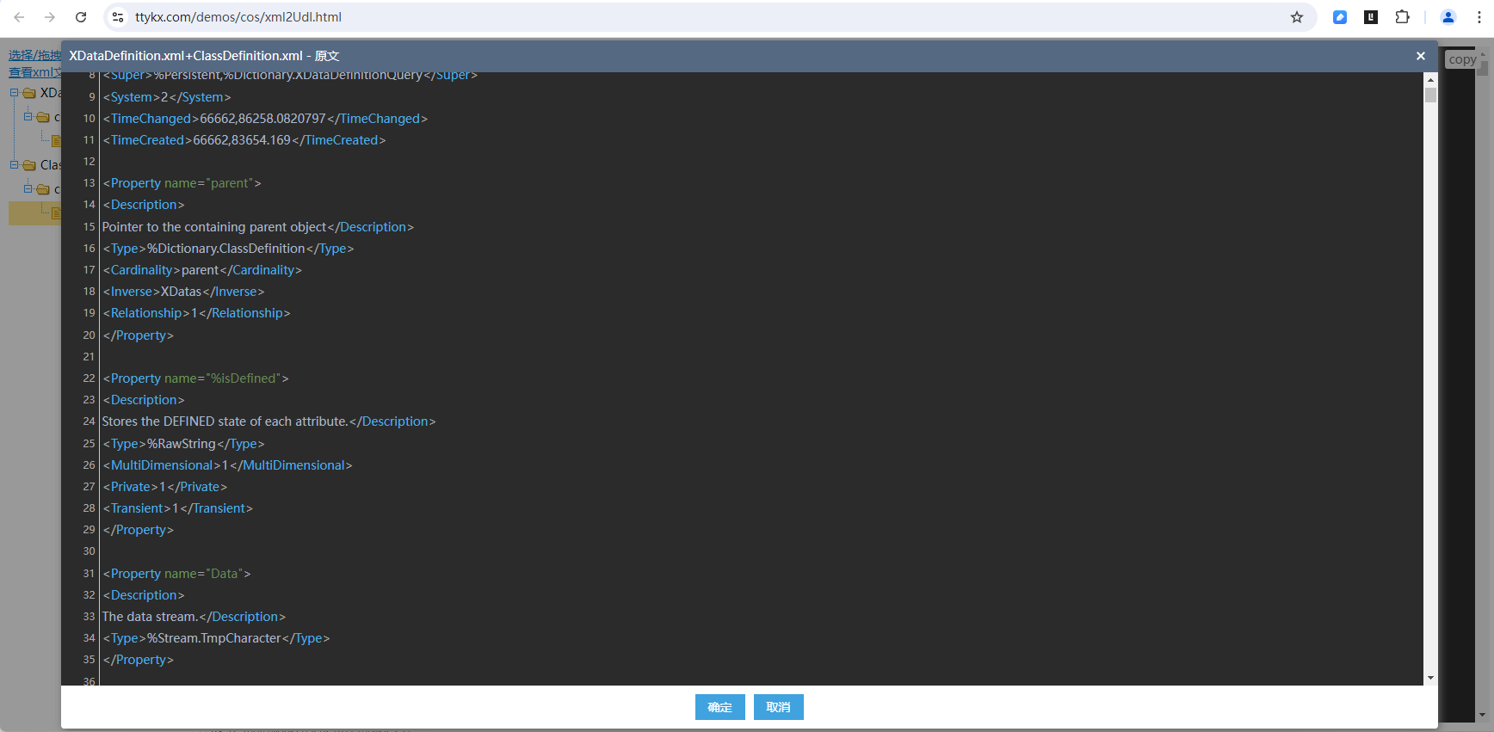The height and width of the screenshot is (732, 1494).
Task: Click the URL address bar
Action: [x=688, y=17]
